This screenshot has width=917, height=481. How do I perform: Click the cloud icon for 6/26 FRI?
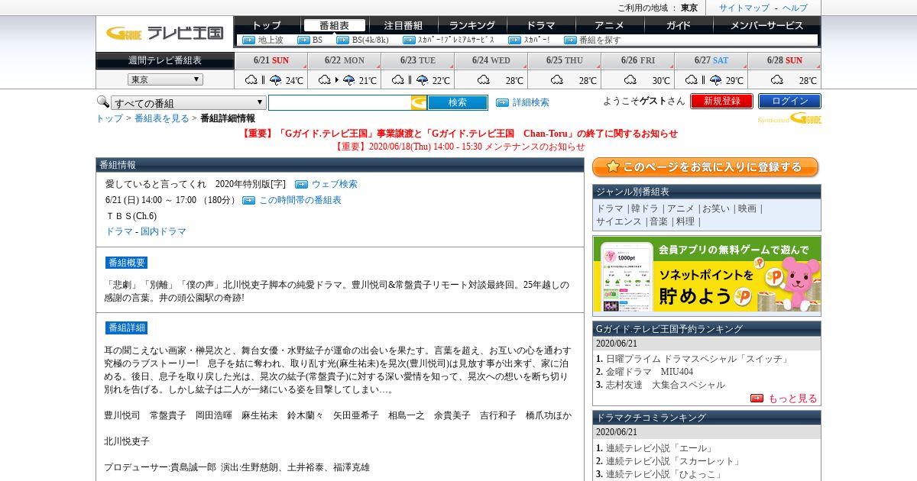[x=630, y=79]
